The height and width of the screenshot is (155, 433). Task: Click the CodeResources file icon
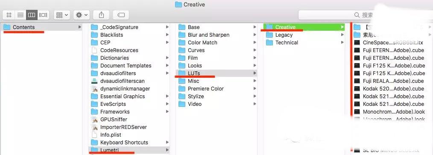(94, 50)
